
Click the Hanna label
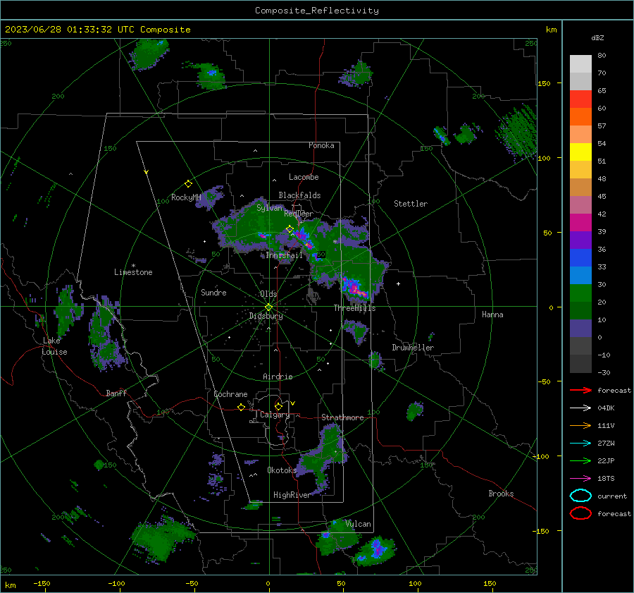coord(492,314)
